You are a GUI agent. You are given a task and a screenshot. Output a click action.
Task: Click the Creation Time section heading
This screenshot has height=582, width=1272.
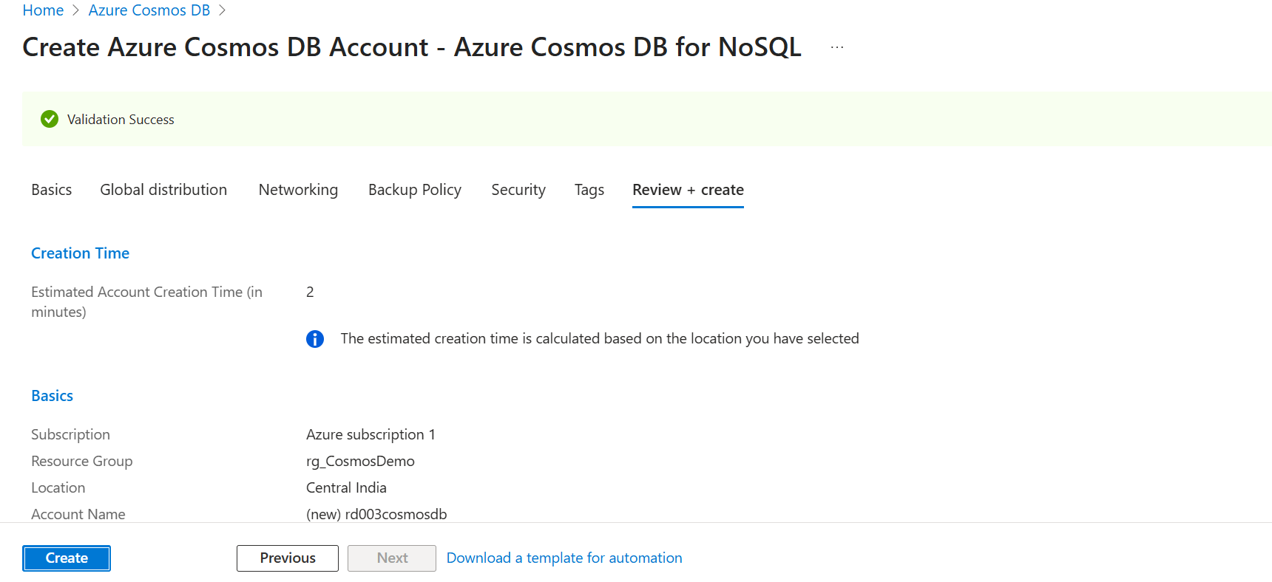tap(80, 253)
